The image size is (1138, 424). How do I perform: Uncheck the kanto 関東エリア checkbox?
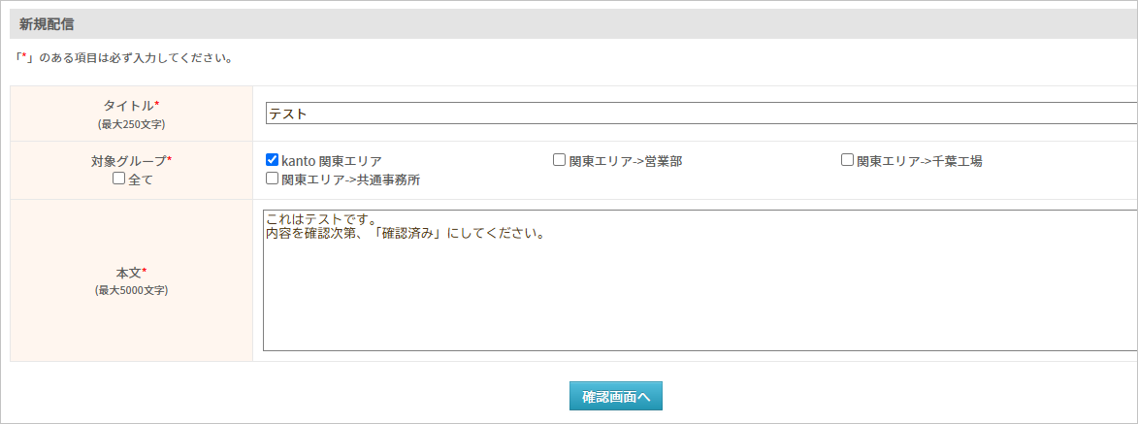point(273,160)
